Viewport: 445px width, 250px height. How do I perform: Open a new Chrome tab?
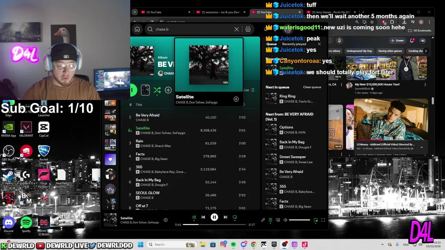(363, 12)
